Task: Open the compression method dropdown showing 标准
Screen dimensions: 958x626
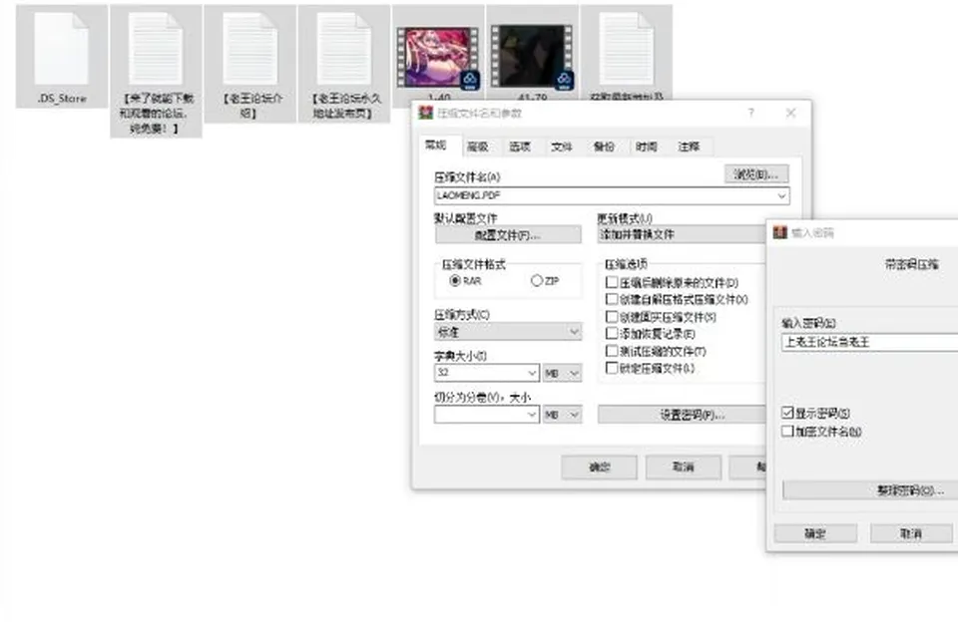Action: (508, 332)
